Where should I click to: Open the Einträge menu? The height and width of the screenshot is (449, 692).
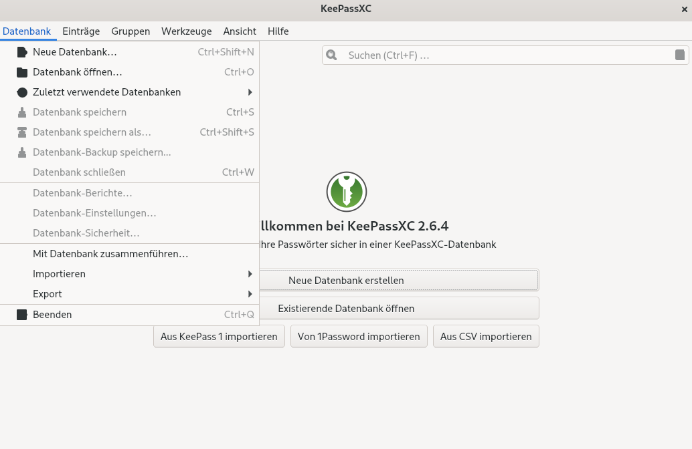81,31
